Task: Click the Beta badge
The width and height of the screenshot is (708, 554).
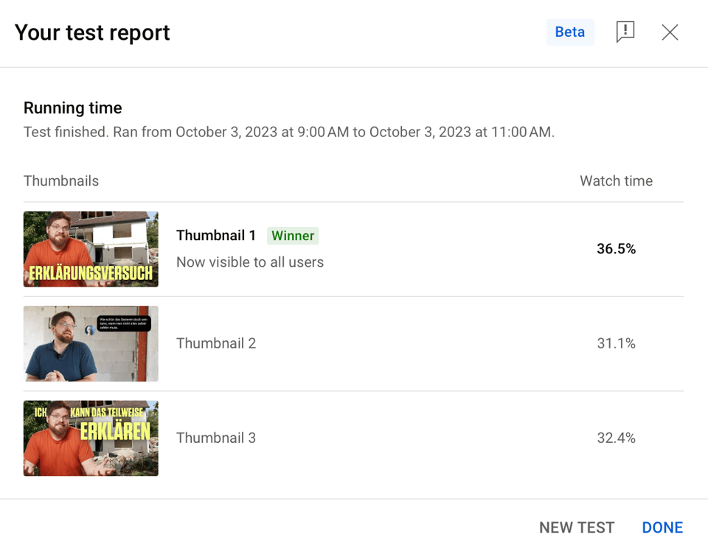Action: click(x=570, y=32)
